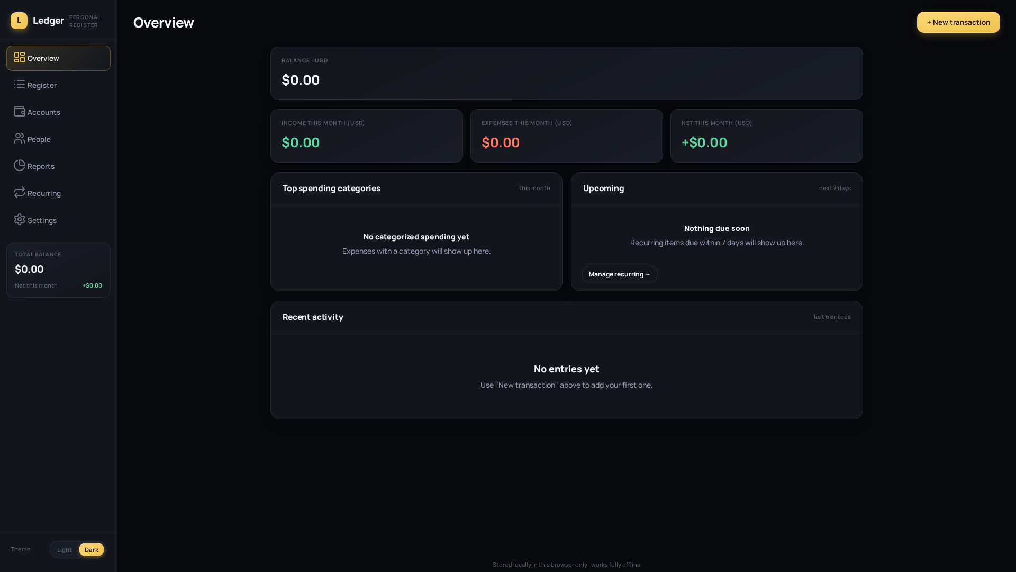Click the Overview grid icon in sidebar

pyautogui.click(x=20, y=57)
